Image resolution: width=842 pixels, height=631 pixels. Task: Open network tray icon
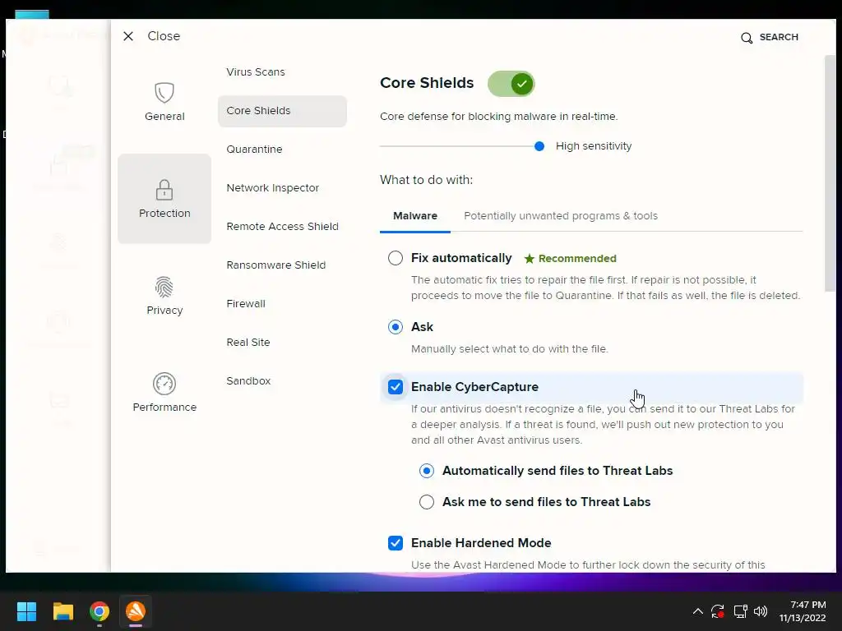tap(741, 611)
